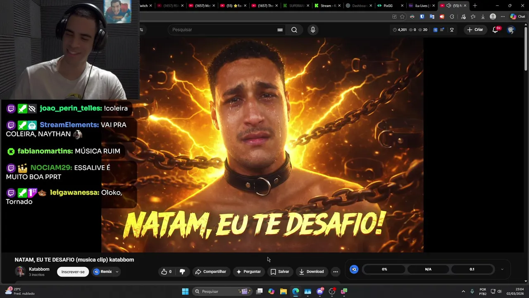This screenshot has height=298, width=529.
Task: Click the trophy icon in YouTube header
Action: click(452, 30)
